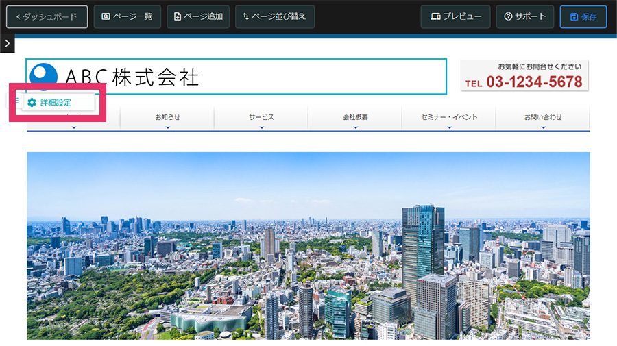The image size is (617, 346).
Task: Click the blue circle company logo
Action: (x=44, y=75)
